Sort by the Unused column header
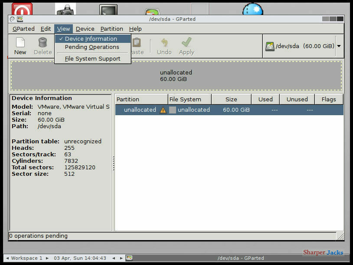 297,99
